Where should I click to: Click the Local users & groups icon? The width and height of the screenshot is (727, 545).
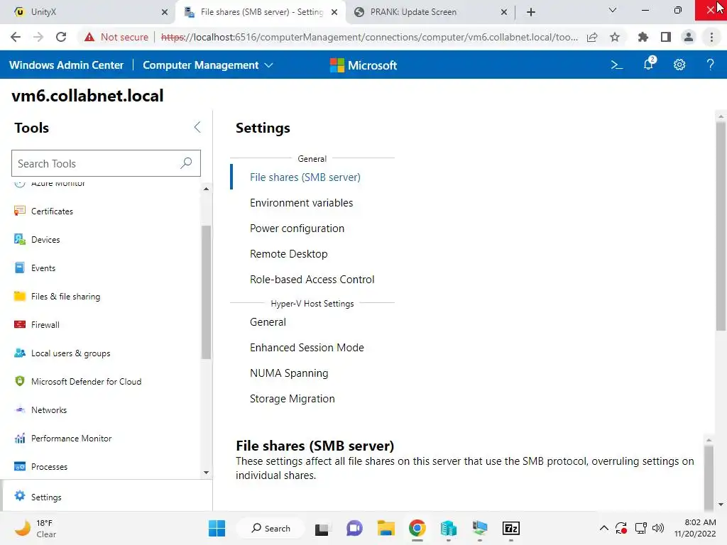[19, 353]
